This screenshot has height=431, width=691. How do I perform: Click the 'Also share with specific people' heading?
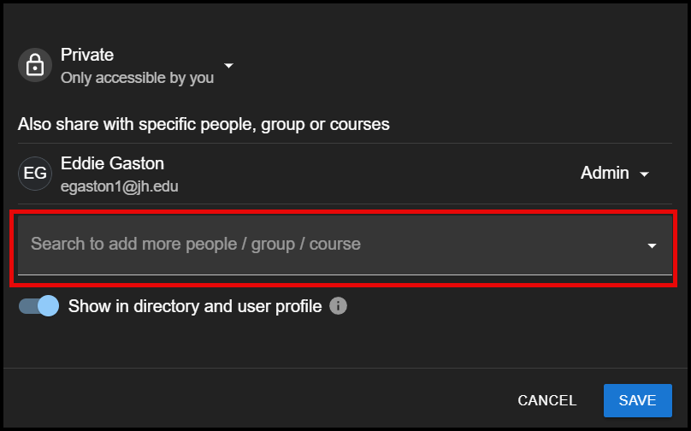click(x=204, y=124)
